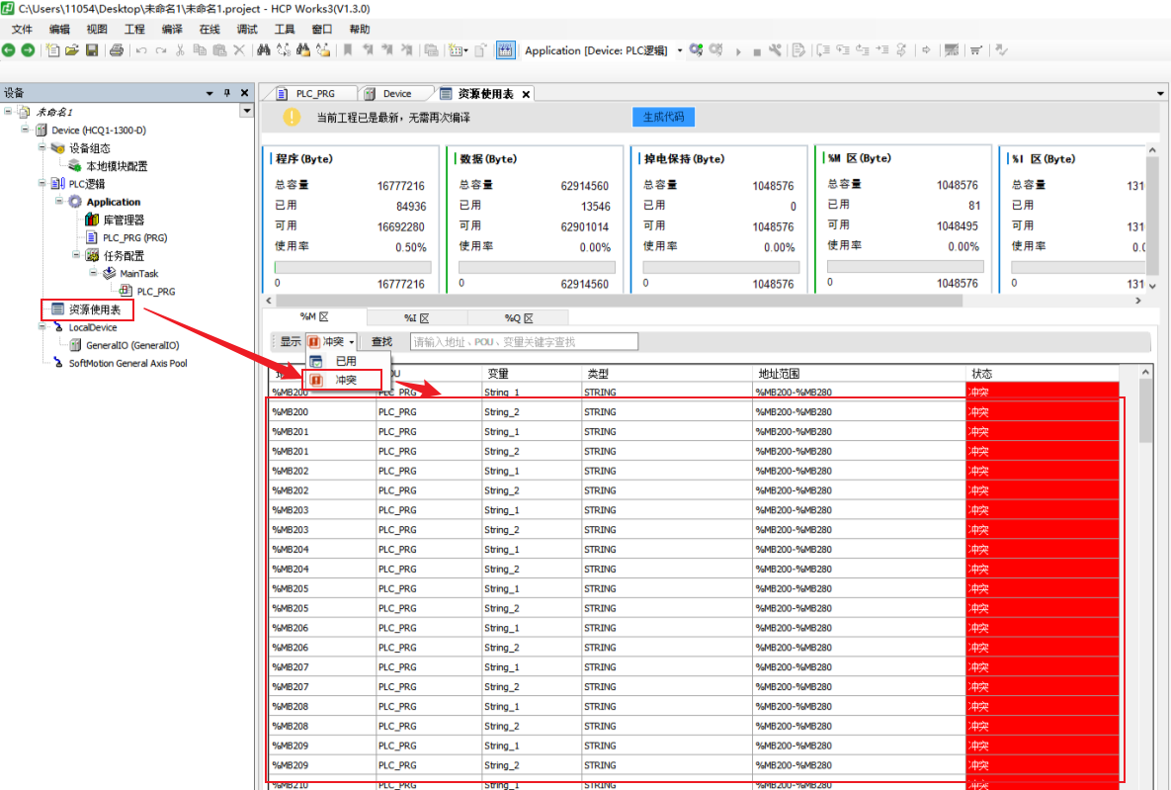Click the Save project icon in toolbar

tap(92, 50)
